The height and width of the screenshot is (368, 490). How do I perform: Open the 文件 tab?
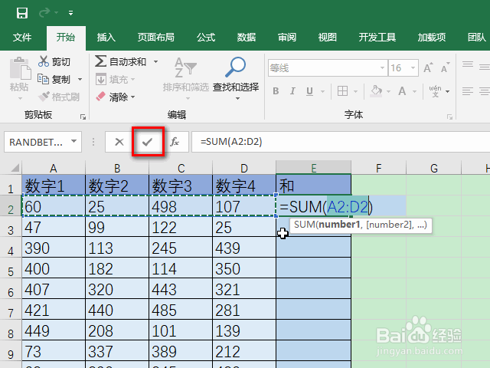22,38
